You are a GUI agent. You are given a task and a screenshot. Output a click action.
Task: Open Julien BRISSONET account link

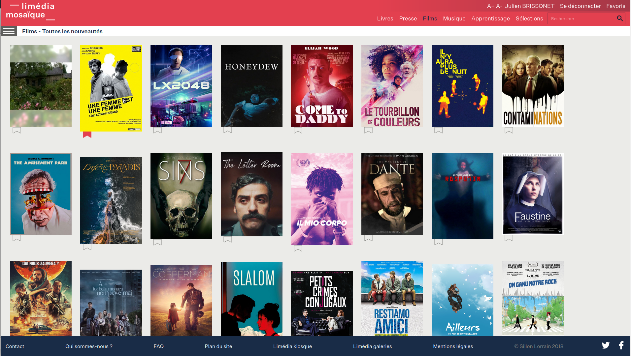pyautogui.click(x=530, y=6)
